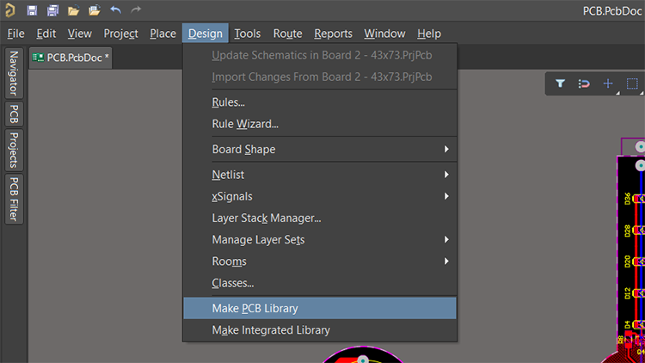Click the dashed rectangle selection tool

pos(632,83)
